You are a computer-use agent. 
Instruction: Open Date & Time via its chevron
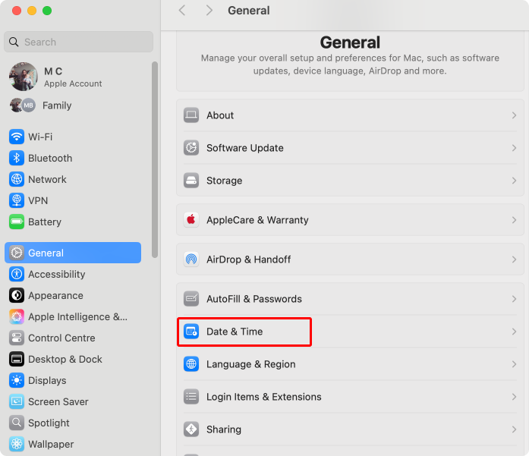(514, 332)
